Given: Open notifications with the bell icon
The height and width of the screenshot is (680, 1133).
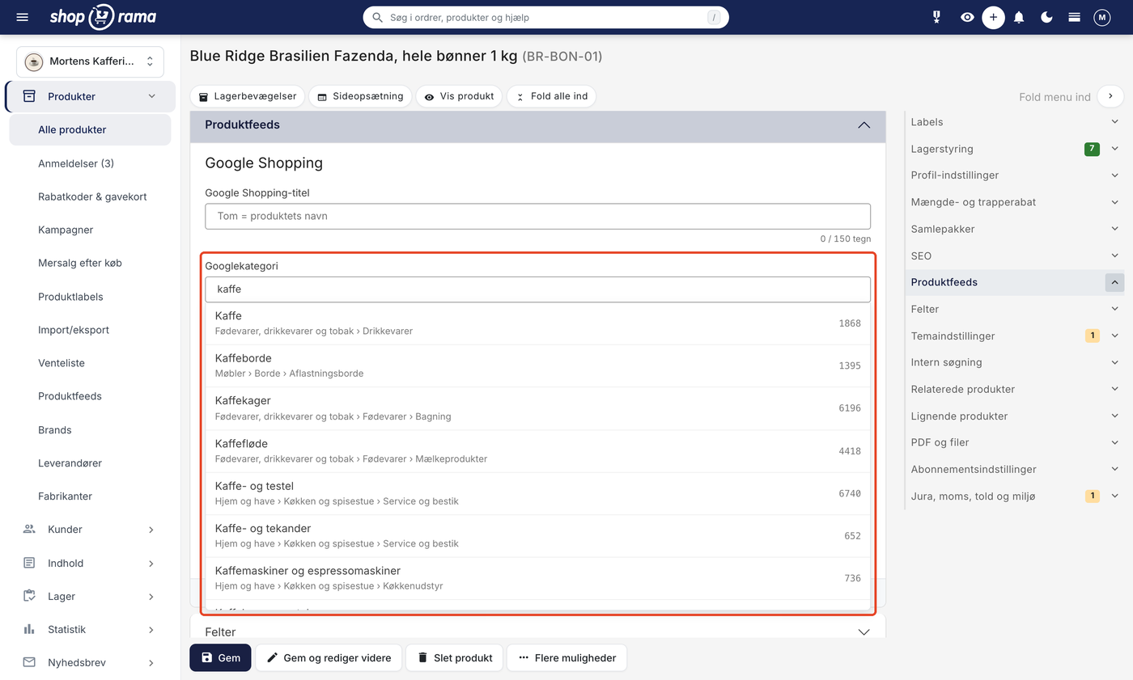Looking at the screenshot, I should click(x=1020, y=17).
